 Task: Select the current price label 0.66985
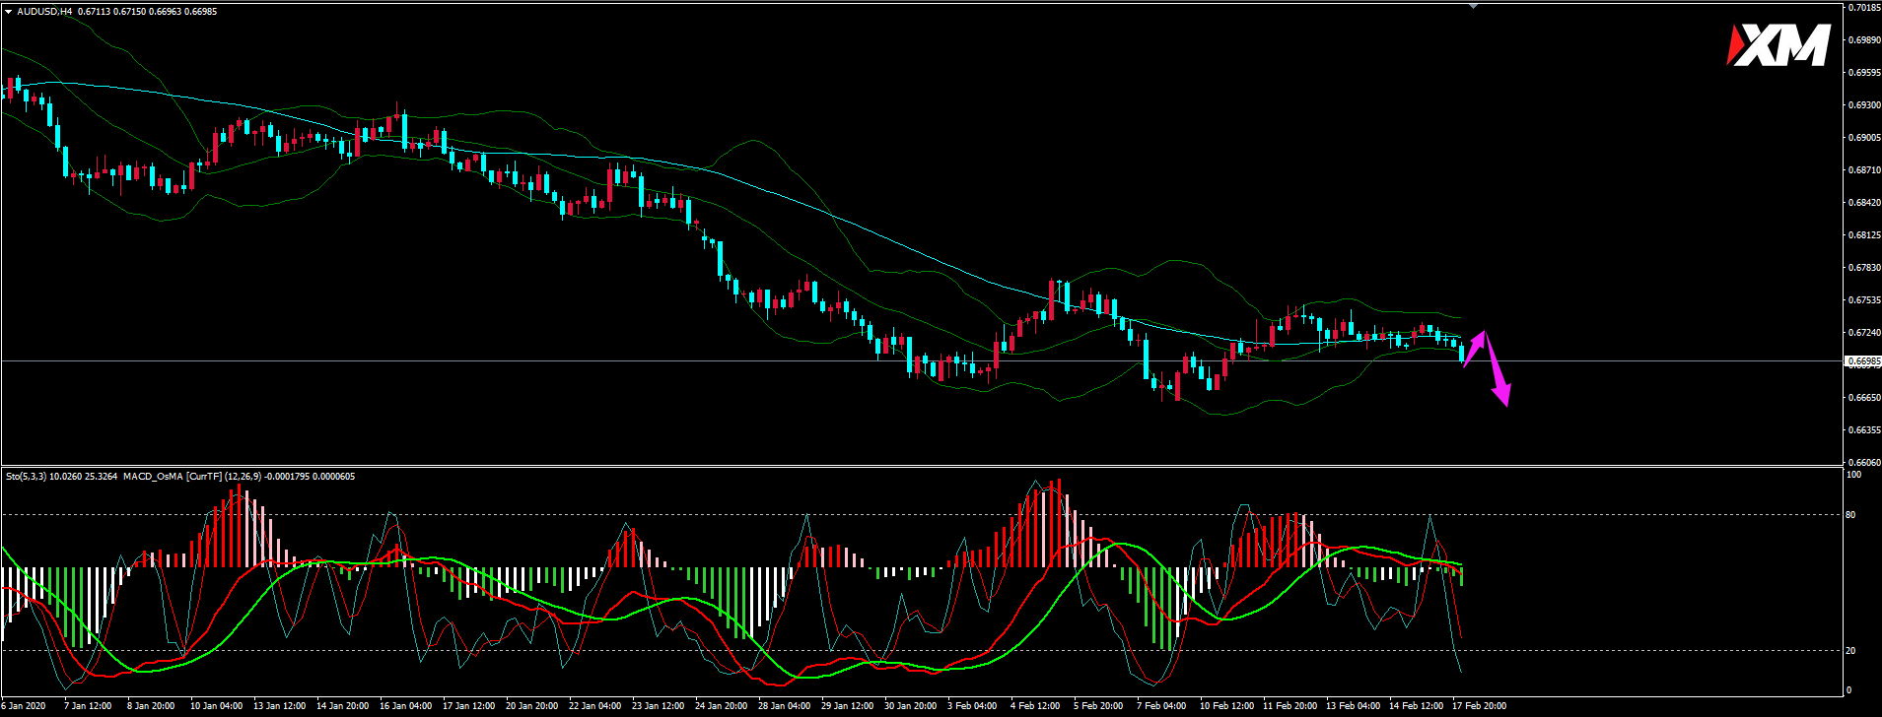(1862, 361)
